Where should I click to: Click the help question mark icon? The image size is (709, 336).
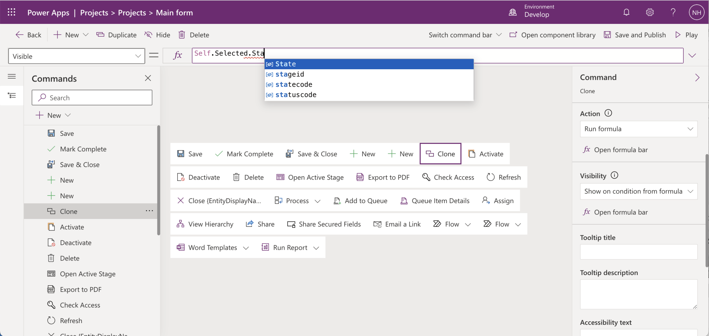pos(673,13)
